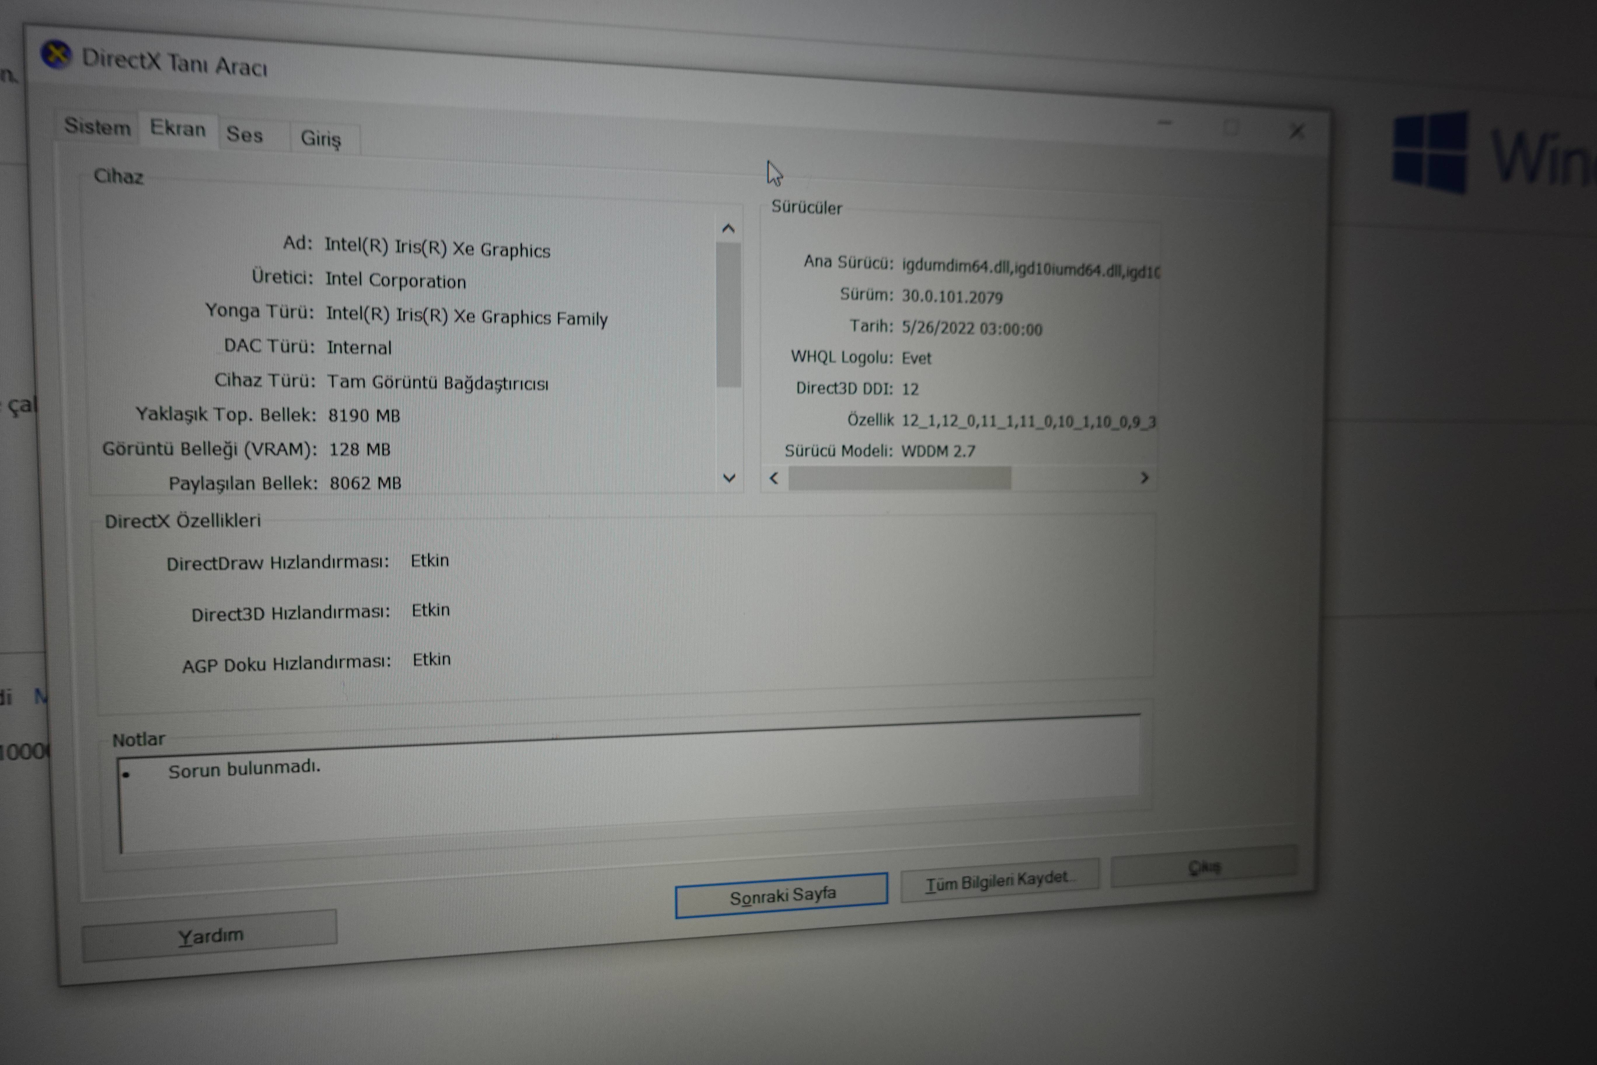Image resolution: width=1597 pixels, height=1065 pixels.
Task: Minimize the DirectX Tanı Aracı window
Action: [x=1165, y=123]
